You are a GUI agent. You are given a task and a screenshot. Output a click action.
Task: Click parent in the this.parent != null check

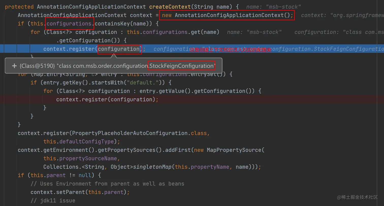(56, 175)
